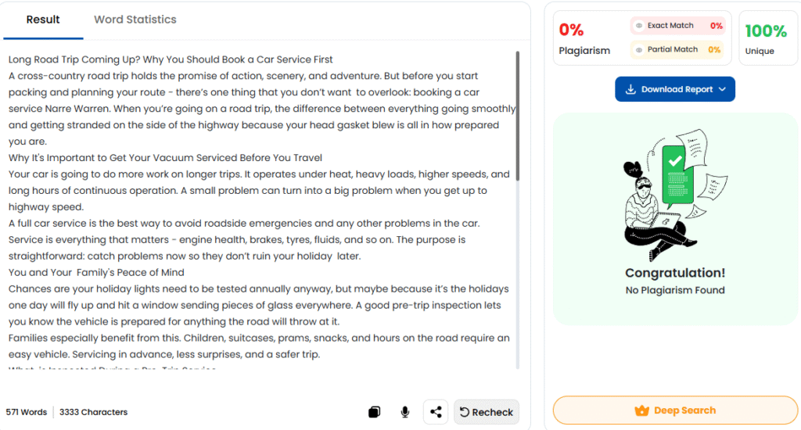Click the No Plagiarism Found message
The height and width of the screenshot is (430, 801).
[x=675, y=290]
